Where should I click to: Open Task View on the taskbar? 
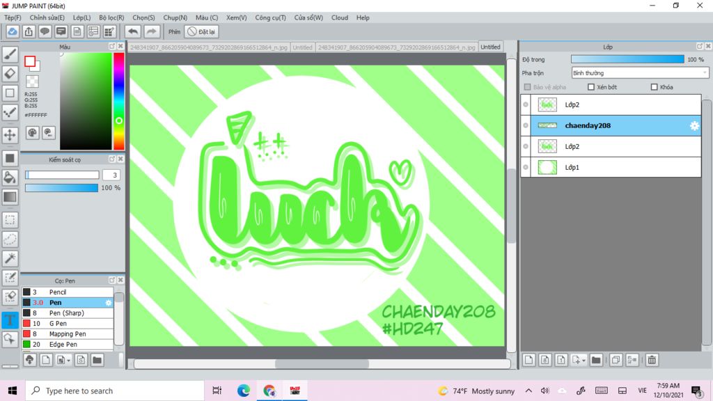pyautogui.click(x=217, y=391)
